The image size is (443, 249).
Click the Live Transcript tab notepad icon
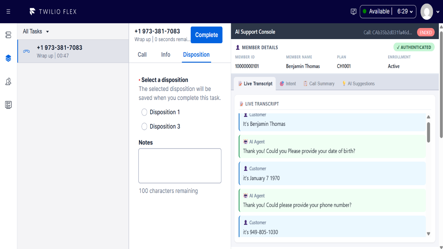240,84
